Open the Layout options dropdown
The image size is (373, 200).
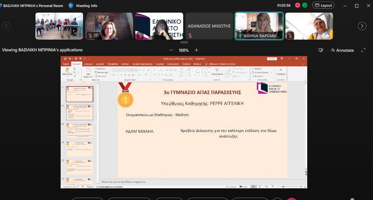(x=324, y=6)
